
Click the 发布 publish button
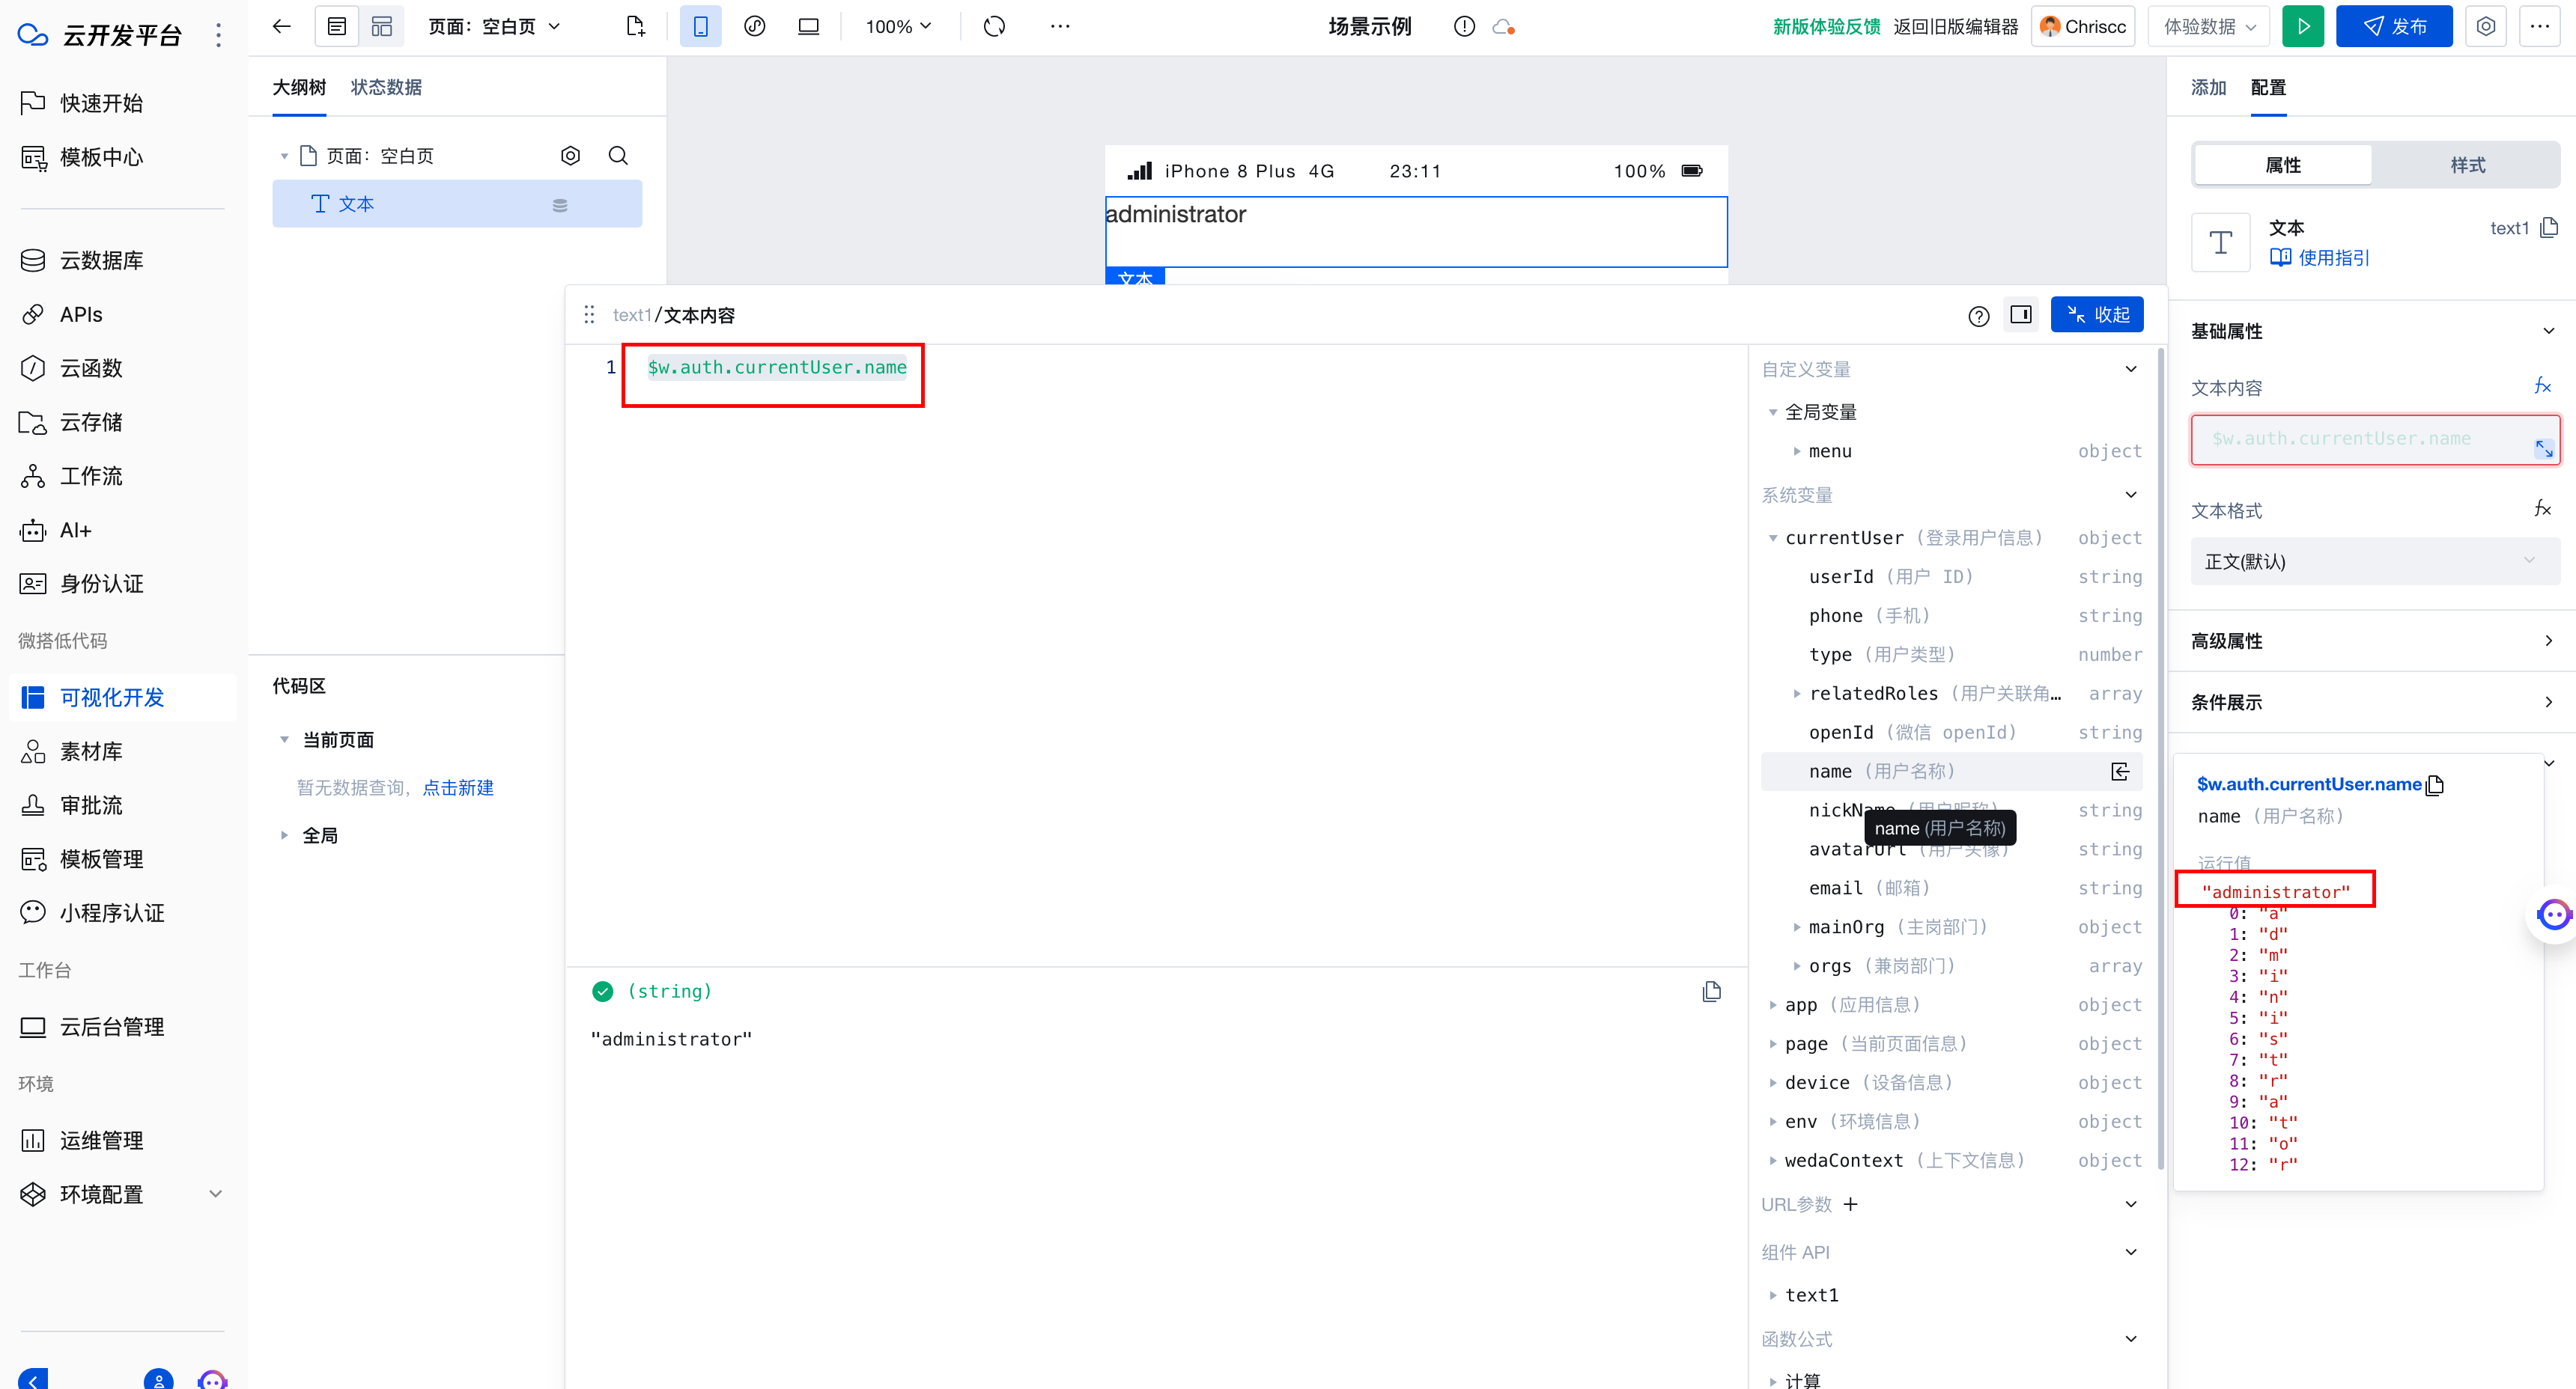[x=2393, y=27]
